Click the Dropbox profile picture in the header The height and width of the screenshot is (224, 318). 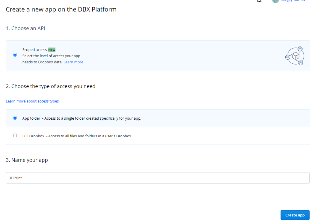coord(275,1)
